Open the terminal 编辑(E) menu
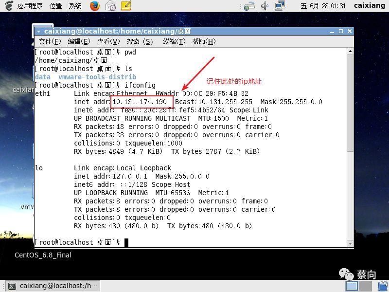 [79, 41]
